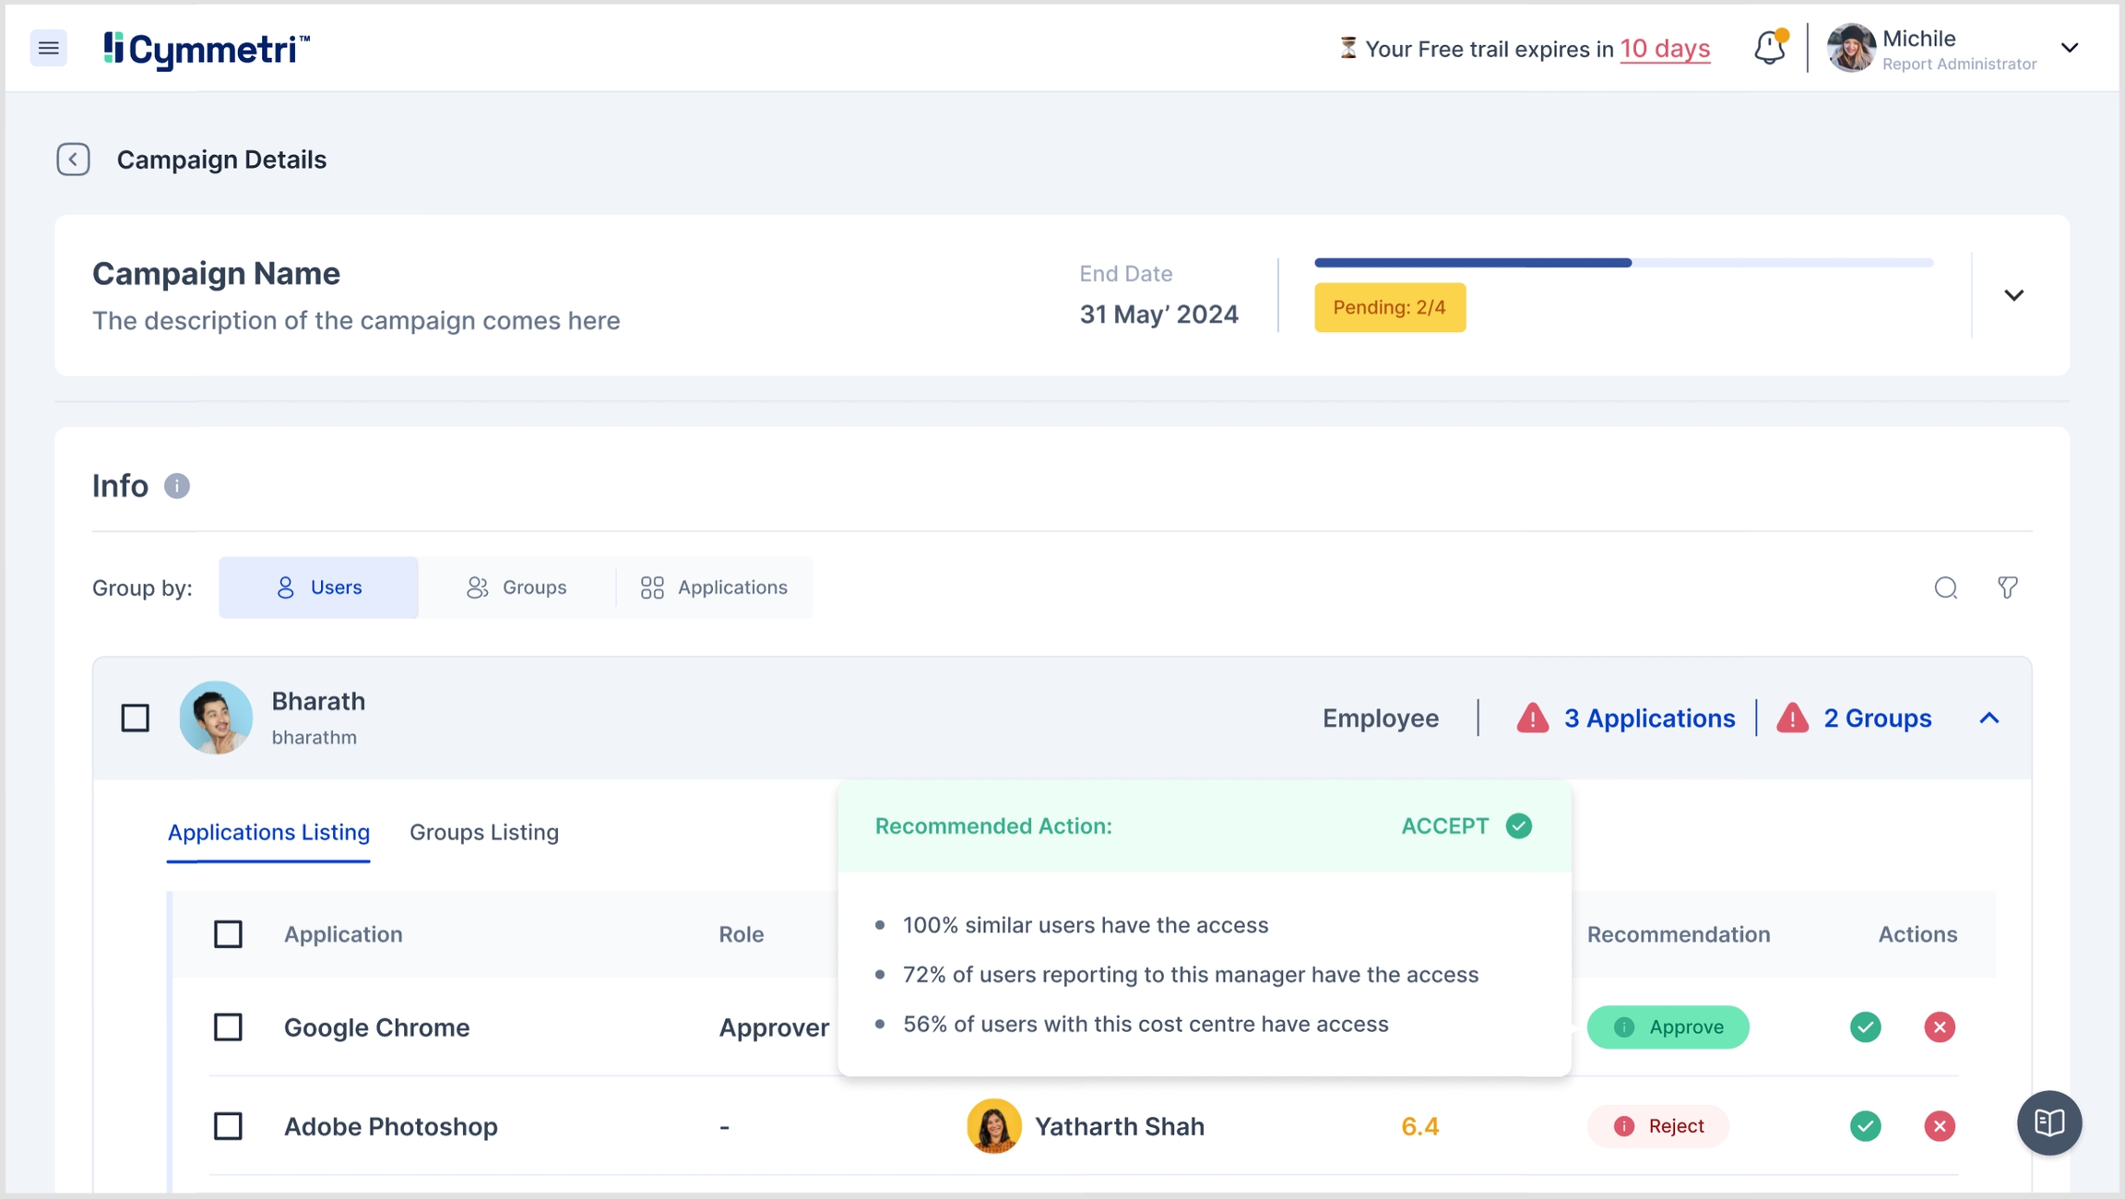Expand the campaign card chevron
2125x1199 pixels.
click(x=2013, y=295)
